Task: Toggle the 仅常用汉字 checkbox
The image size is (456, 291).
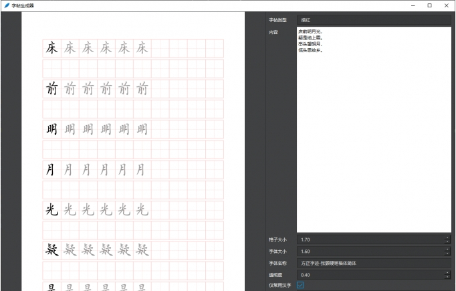Action: point(300,285)
